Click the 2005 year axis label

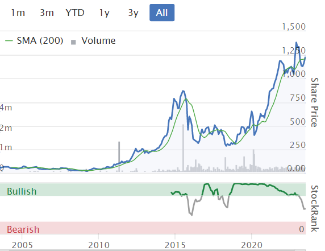(x=22, y=245)
